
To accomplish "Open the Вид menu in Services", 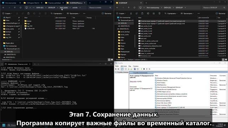I will [130, 66].
